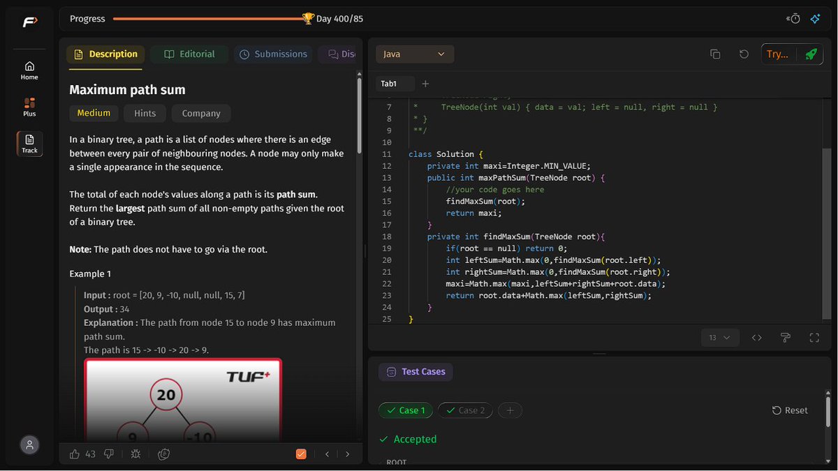This screenshot has width=838, height=471.
Task: Click the Day 400/85 label
Action: (x=339, y=19)
